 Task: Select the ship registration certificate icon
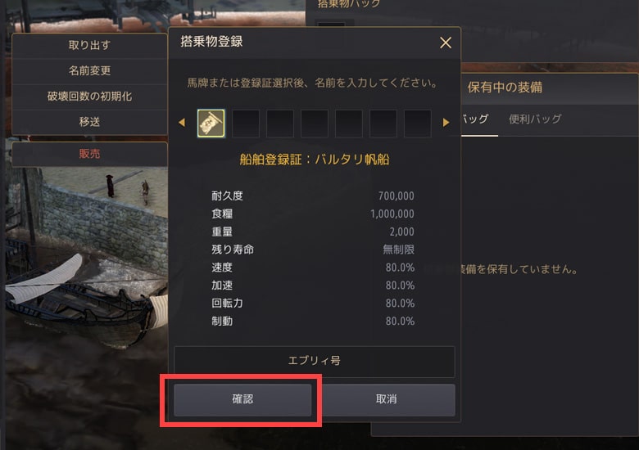pos(211,123)
